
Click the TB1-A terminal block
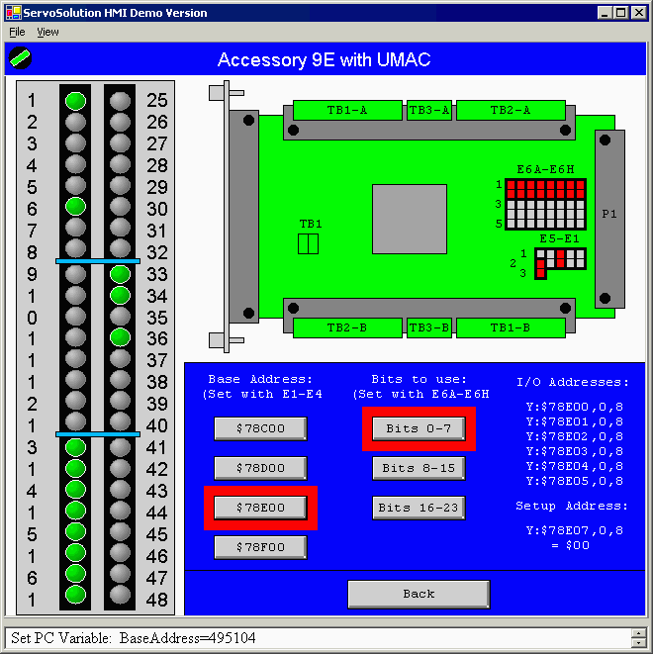tap(347, 111)
